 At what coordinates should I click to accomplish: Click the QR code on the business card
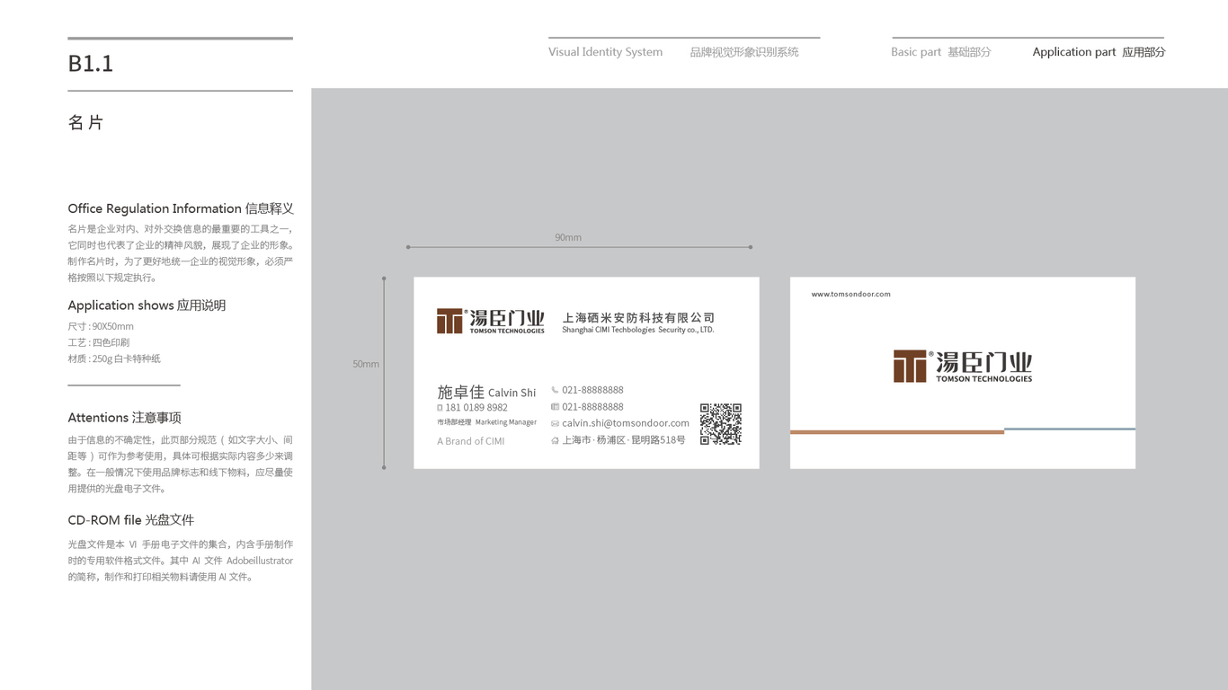721,424
